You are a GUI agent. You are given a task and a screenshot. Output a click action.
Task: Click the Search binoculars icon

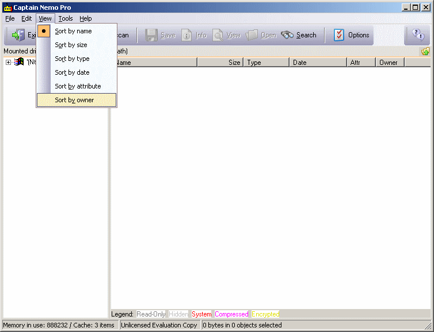pyautogui.click(x=287, y=35)
